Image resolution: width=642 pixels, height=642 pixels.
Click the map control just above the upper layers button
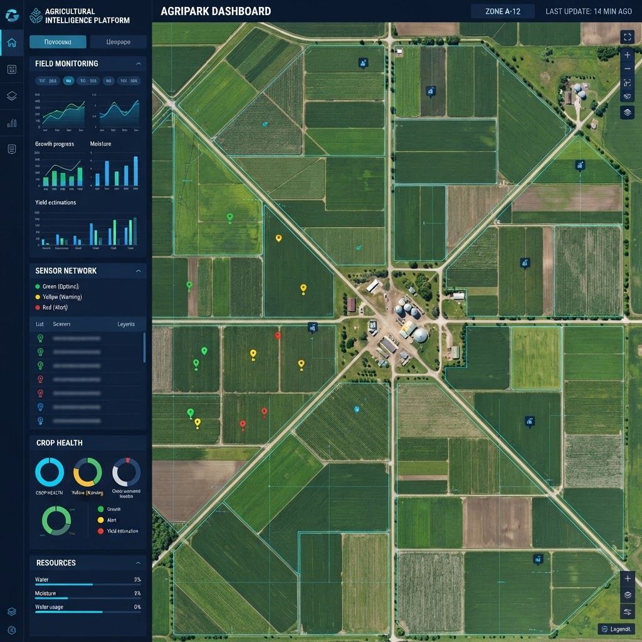[627, 97]
